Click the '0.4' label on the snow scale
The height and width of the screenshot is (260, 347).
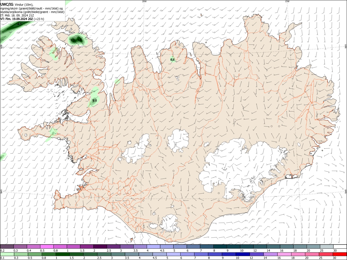point(29,251)
